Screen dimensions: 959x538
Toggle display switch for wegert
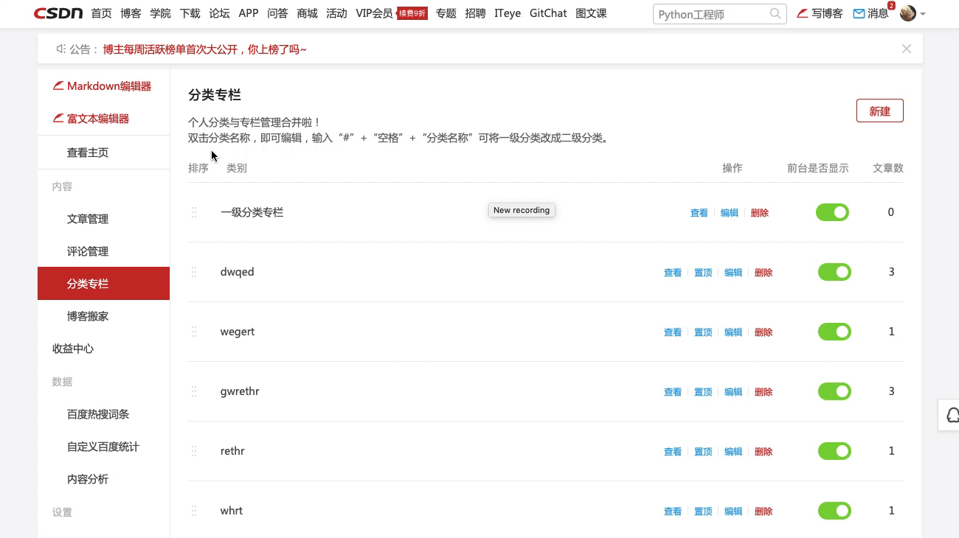(834, 332)
